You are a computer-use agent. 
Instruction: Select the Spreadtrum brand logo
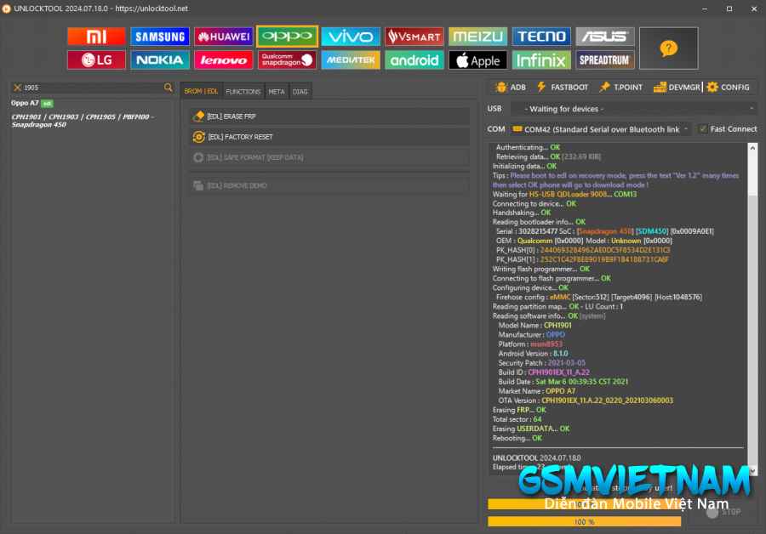605,60
